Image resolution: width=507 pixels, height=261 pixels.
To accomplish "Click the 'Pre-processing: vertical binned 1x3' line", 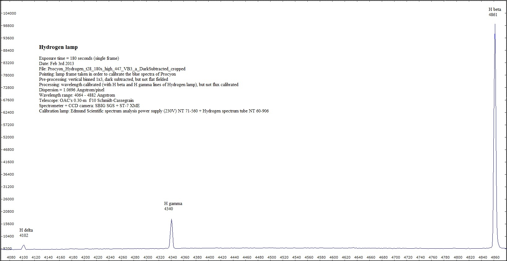I will click(104, 79).
